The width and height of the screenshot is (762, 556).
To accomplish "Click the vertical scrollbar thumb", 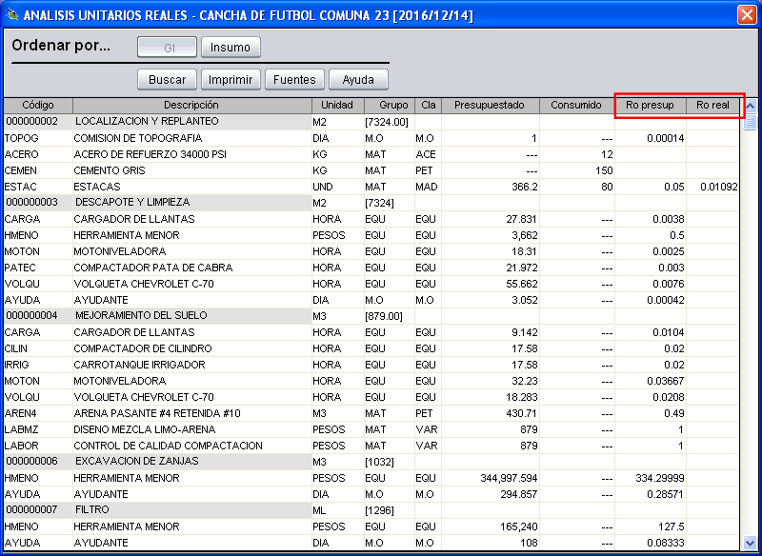I will coord(750,122).
